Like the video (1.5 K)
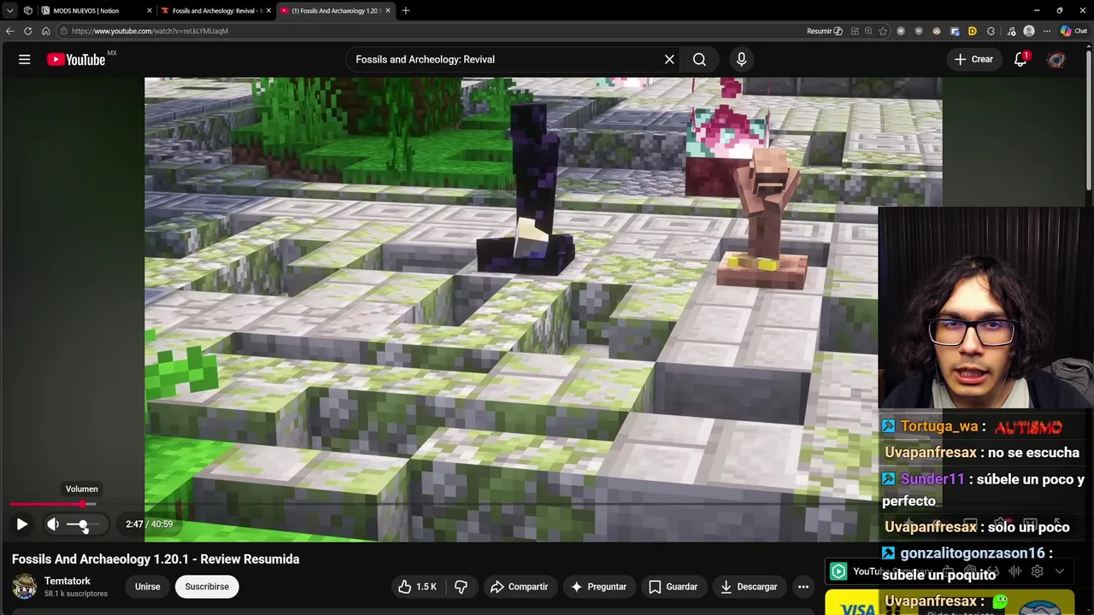The image size is (1094, 615). tap(417, 587)
